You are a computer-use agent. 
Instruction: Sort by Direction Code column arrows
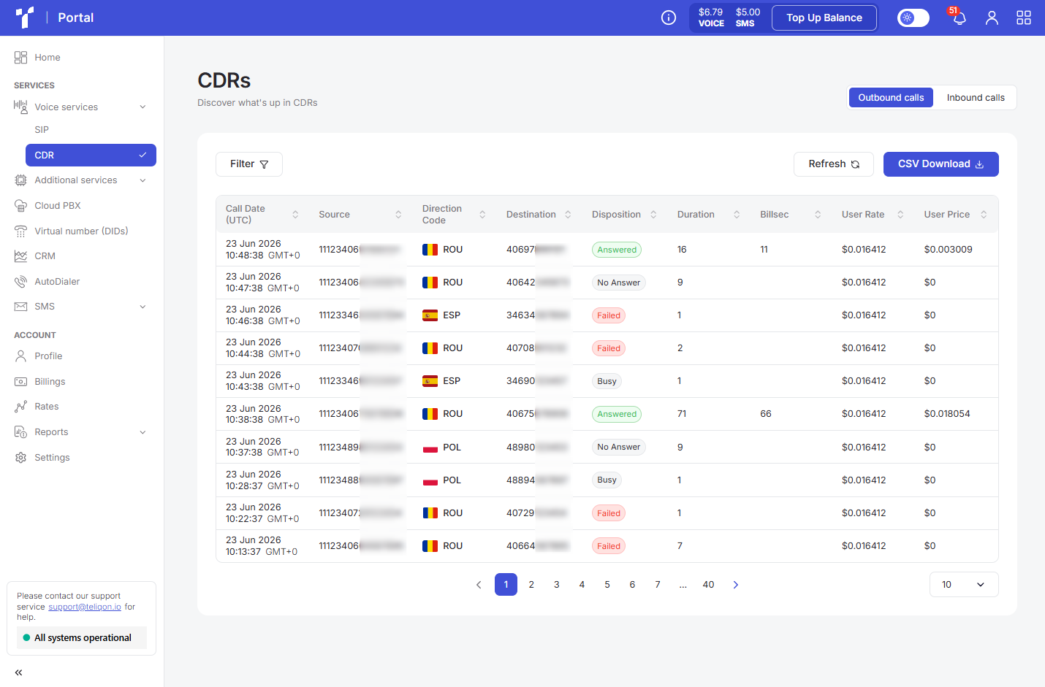click(482, 215)
